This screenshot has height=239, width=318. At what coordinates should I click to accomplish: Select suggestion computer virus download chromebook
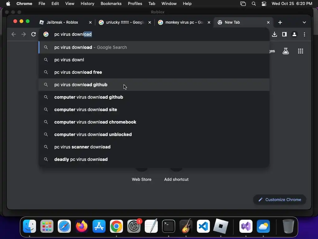click(x=154, y=122)
